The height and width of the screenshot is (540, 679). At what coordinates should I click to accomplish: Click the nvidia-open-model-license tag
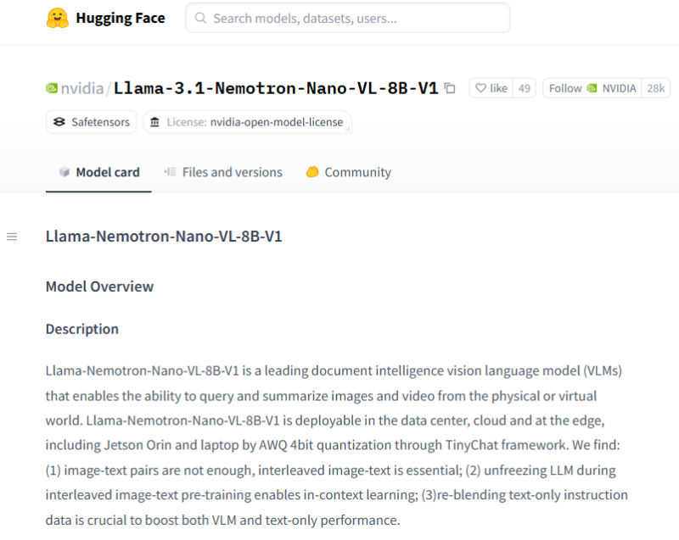coord(247,122)
